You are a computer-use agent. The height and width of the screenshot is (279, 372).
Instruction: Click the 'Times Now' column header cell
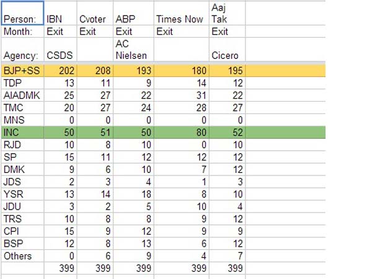(x=179, y=19)
